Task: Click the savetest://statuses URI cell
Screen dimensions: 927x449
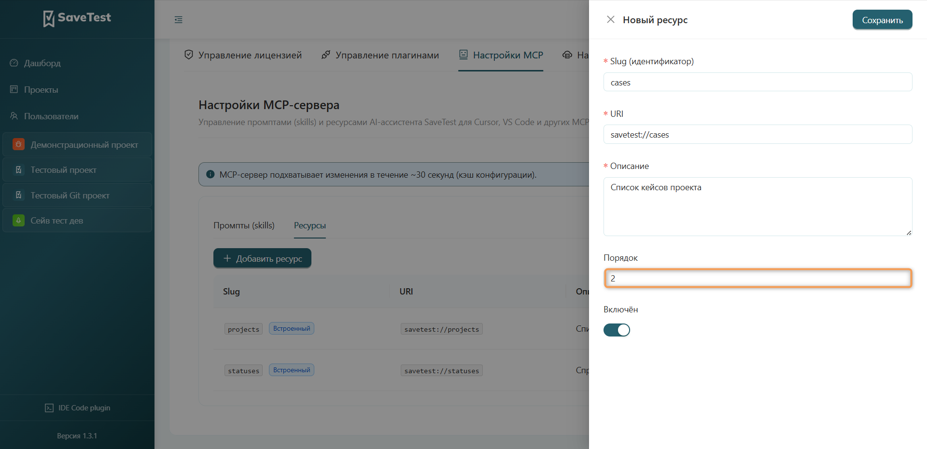Action: [x=442, y=371]
